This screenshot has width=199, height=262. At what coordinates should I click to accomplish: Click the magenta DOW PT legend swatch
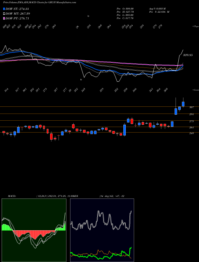[x=4, y=19]
